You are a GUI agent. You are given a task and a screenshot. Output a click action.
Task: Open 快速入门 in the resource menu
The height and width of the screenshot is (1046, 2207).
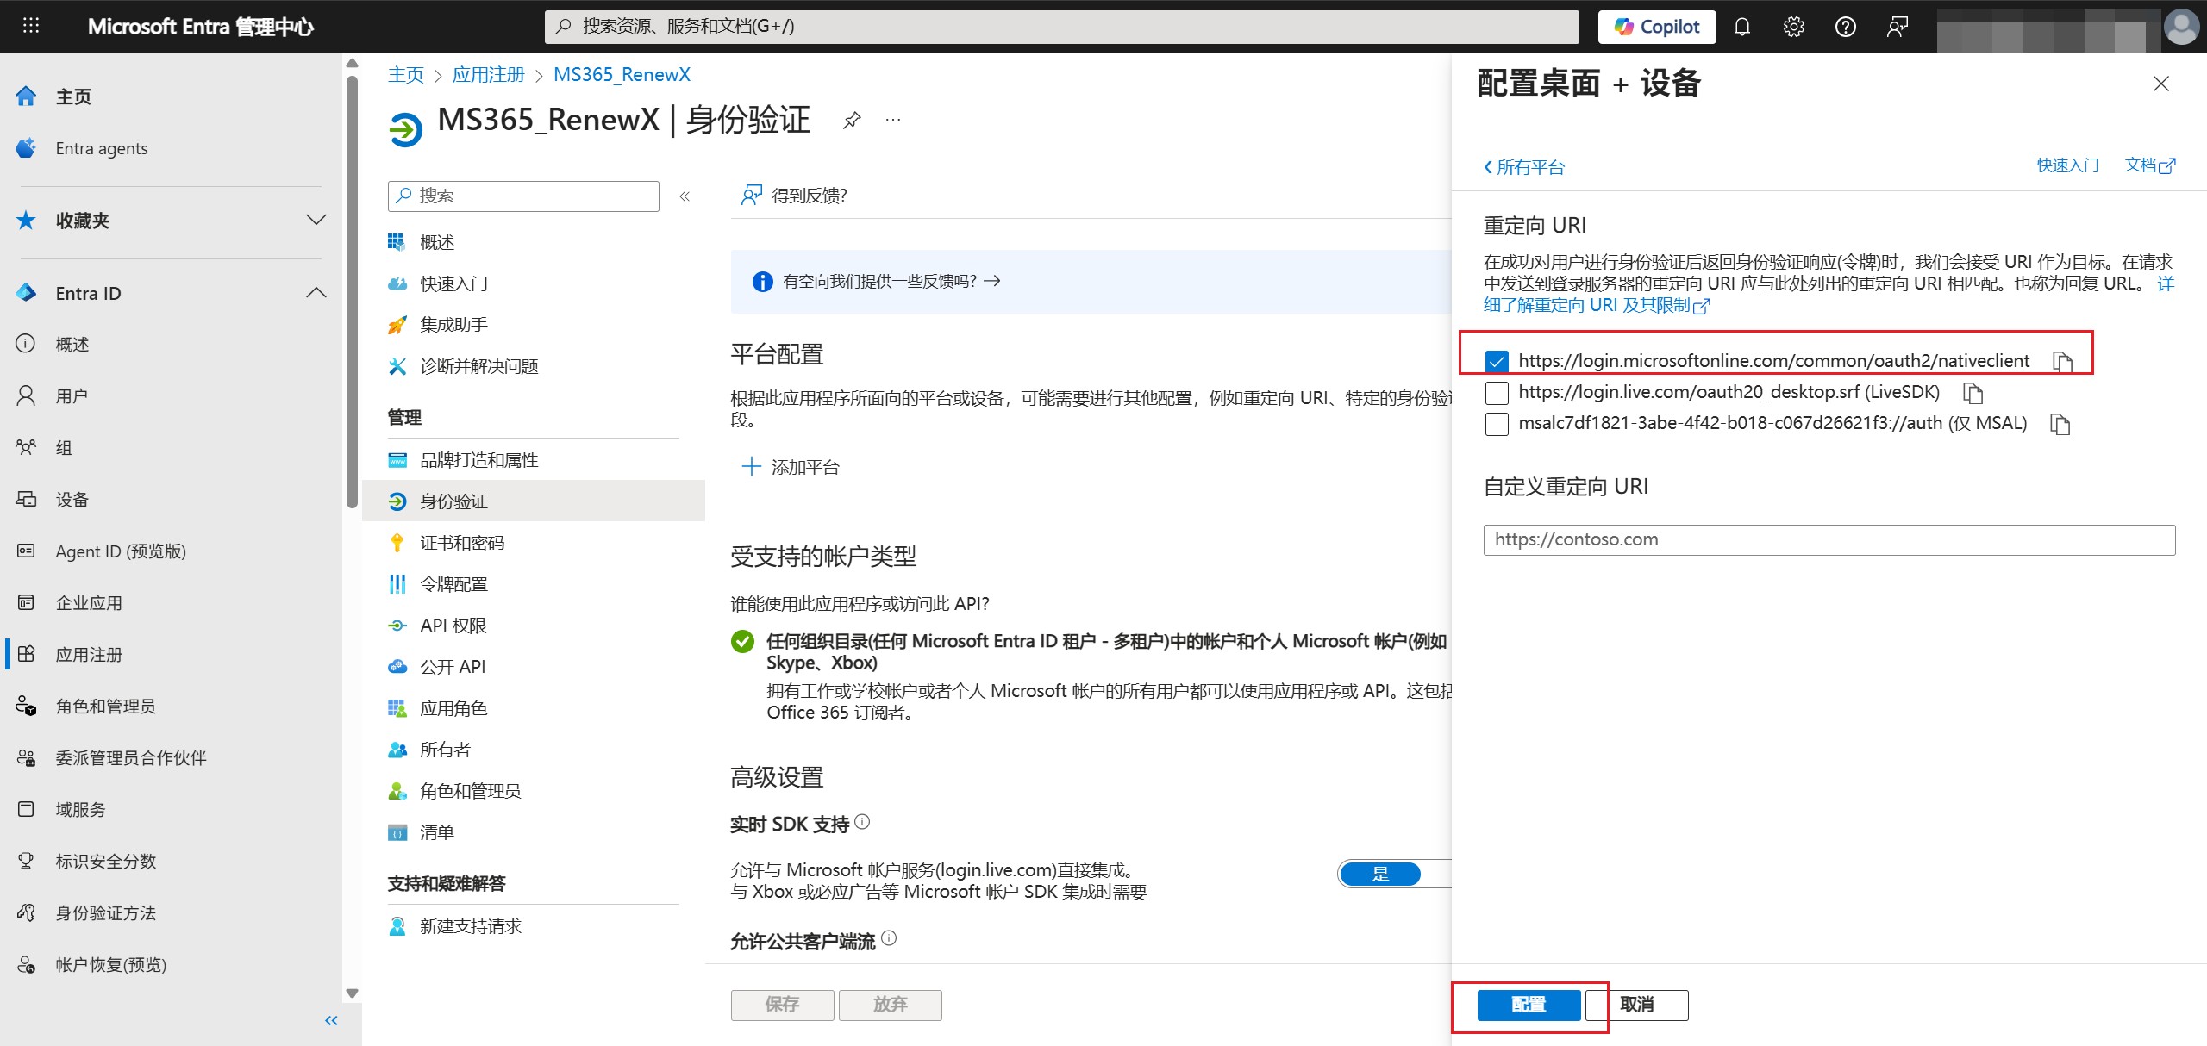(x=453, y=284)
